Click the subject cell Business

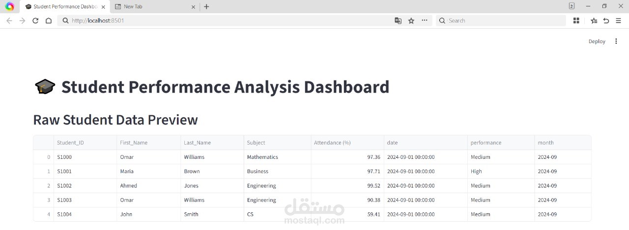[x=277, y=171]
